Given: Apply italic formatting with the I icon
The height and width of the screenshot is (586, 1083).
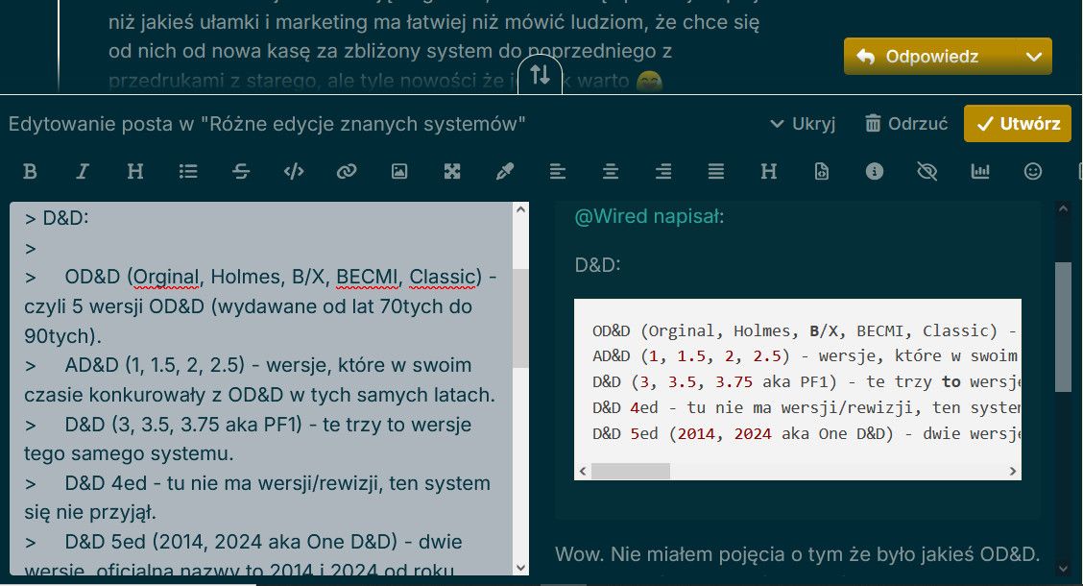Looking at the screenshot, I should 83,171.
